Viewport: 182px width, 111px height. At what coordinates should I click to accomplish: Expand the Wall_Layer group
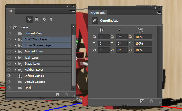(x=15, y=58)
